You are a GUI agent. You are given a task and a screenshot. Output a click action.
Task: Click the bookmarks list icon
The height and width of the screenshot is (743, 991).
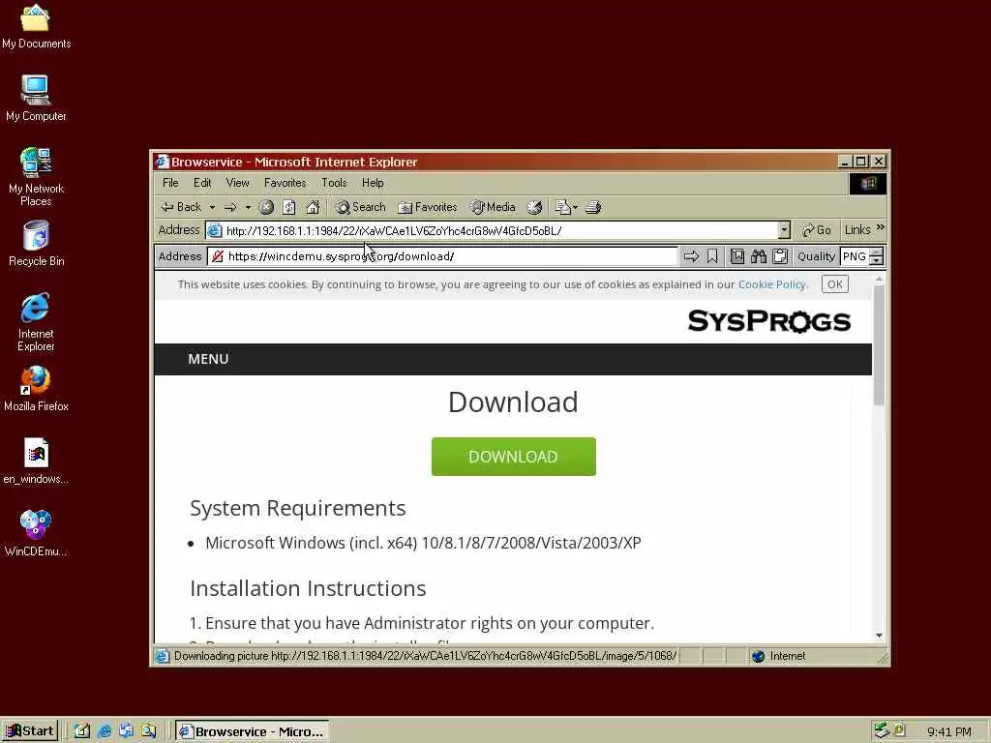(736, 255)
